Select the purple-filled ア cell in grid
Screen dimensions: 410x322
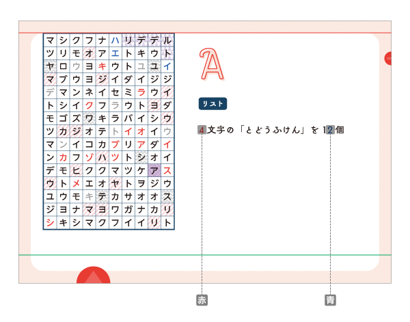(x=154, y=170)
